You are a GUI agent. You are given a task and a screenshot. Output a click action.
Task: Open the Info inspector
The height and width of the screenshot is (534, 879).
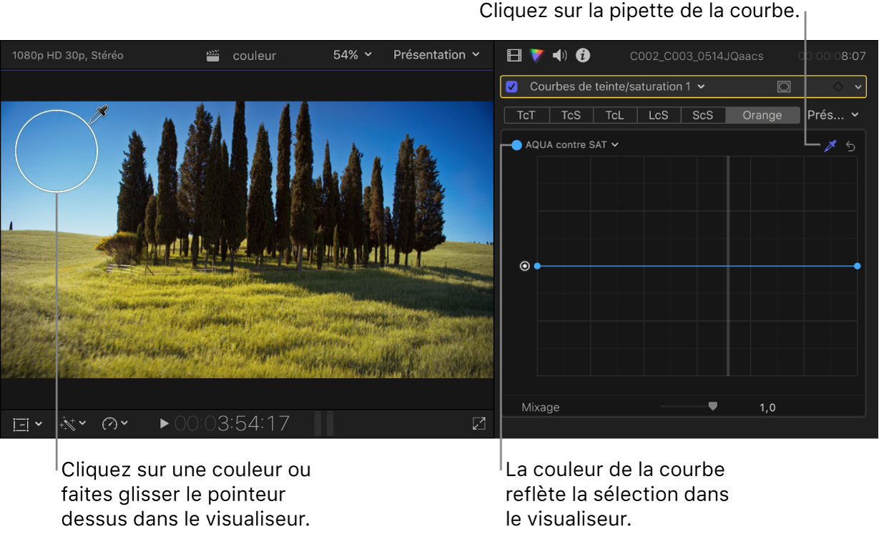click(x=582, y=55)
